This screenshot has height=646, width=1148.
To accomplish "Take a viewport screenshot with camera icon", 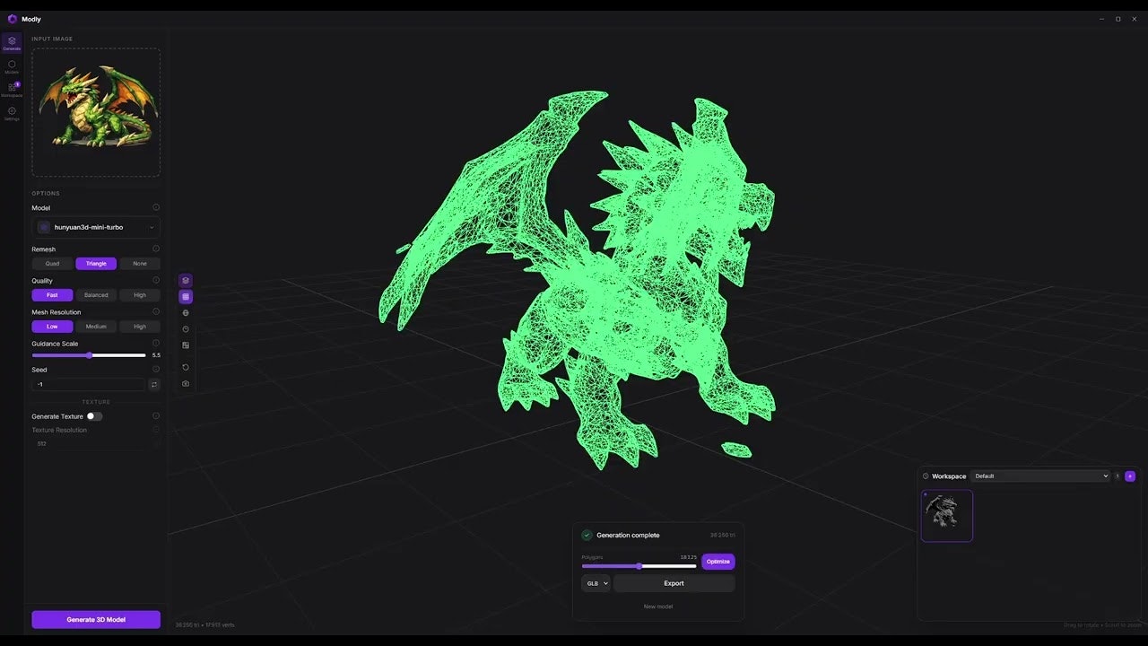I will pos(186,384).
